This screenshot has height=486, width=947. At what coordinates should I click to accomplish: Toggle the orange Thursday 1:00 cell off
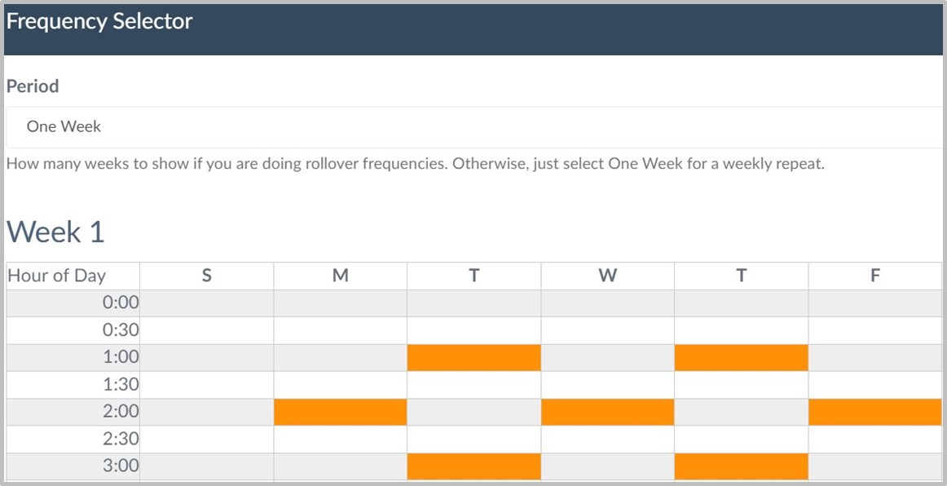click(741, 358)
